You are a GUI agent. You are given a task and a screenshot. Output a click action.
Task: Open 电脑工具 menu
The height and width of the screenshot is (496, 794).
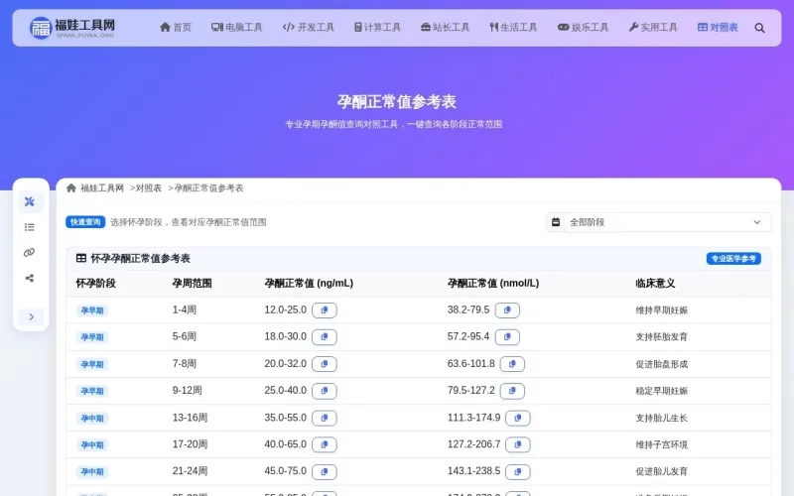[237, 28]
